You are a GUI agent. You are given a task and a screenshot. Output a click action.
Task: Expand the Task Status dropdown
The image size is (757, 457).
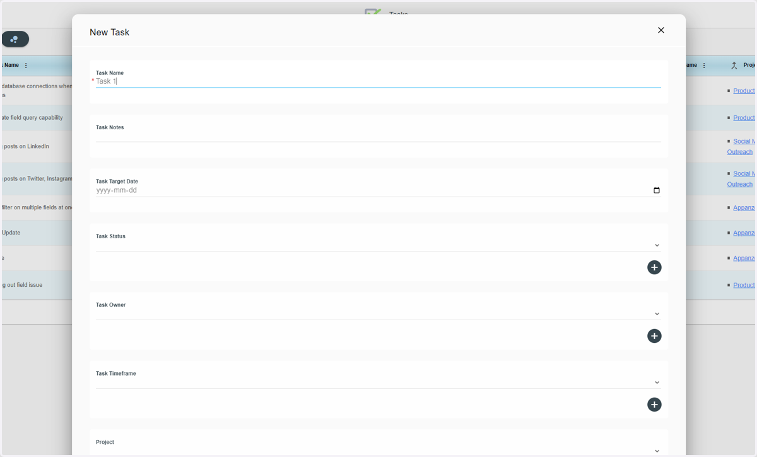(657, 245)
